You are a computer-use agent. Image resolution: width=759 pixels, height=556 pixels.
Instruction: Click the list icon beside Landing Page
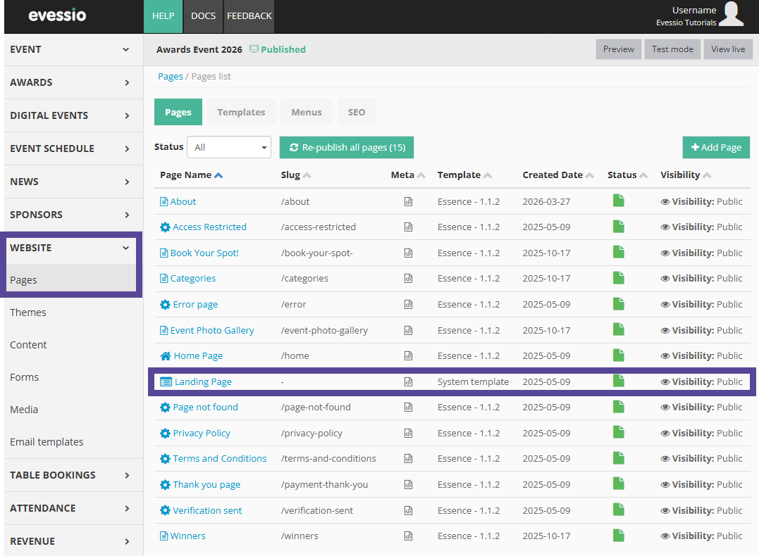166,382
